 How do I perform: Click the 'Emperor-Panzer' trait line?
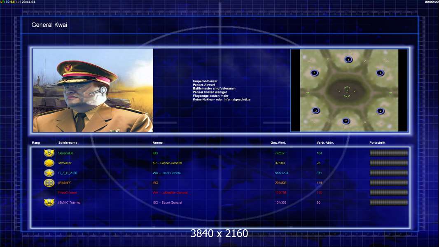point(205,81)
